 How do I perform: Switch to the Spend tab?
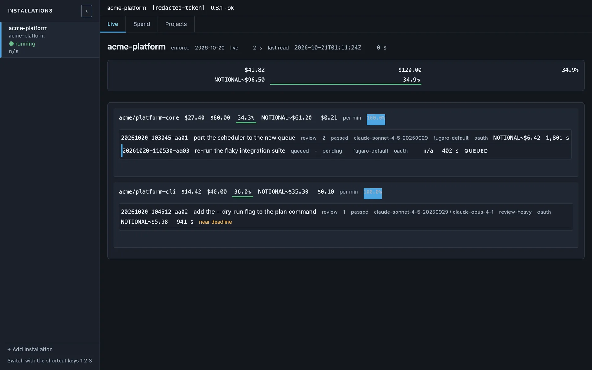pyautogui.click(x=142, y=24)
